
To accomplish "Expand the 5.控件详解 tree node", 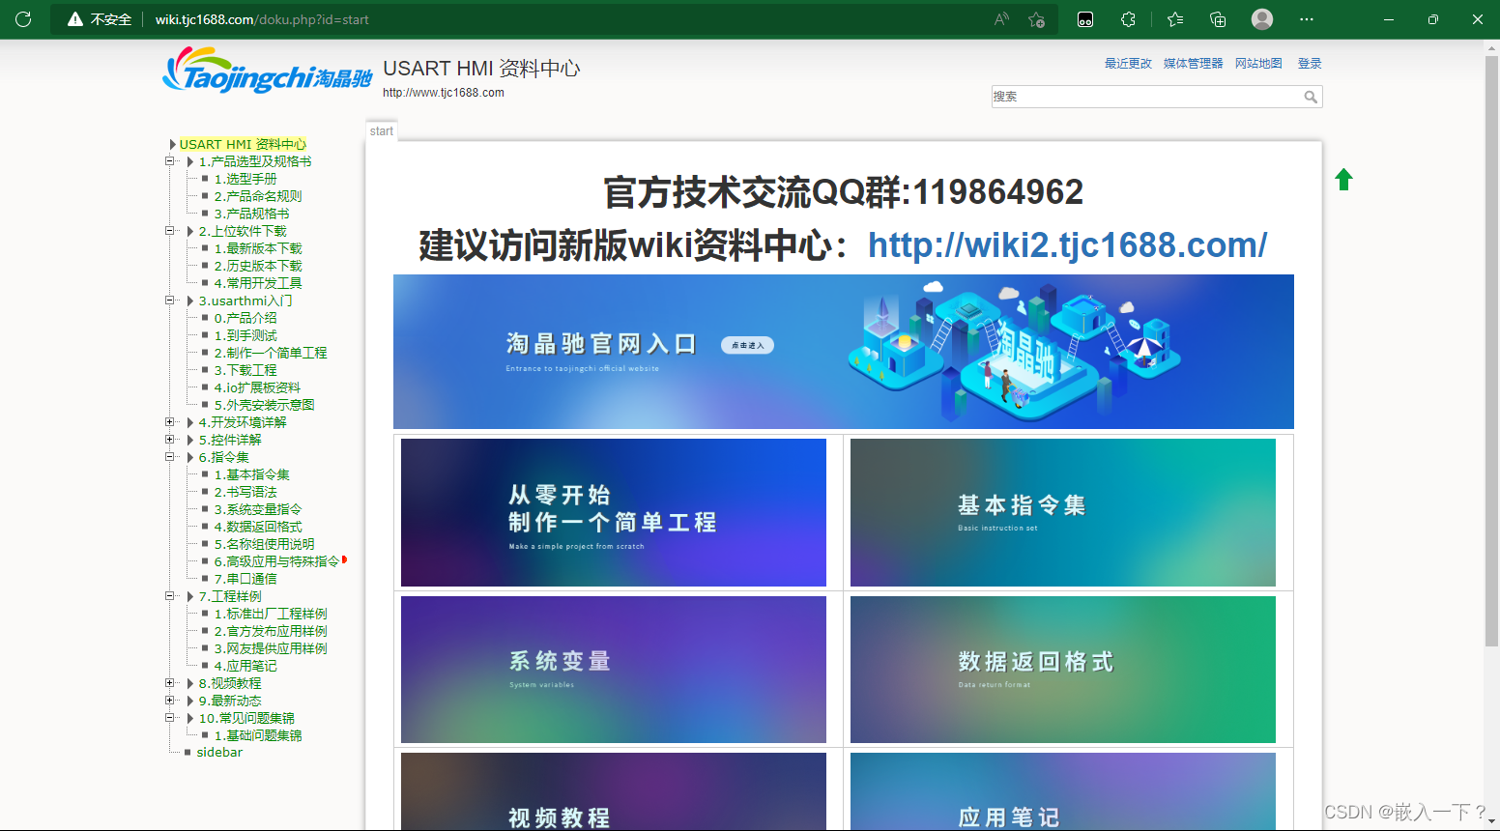I will pyautogui.click(x=169, y=440).
